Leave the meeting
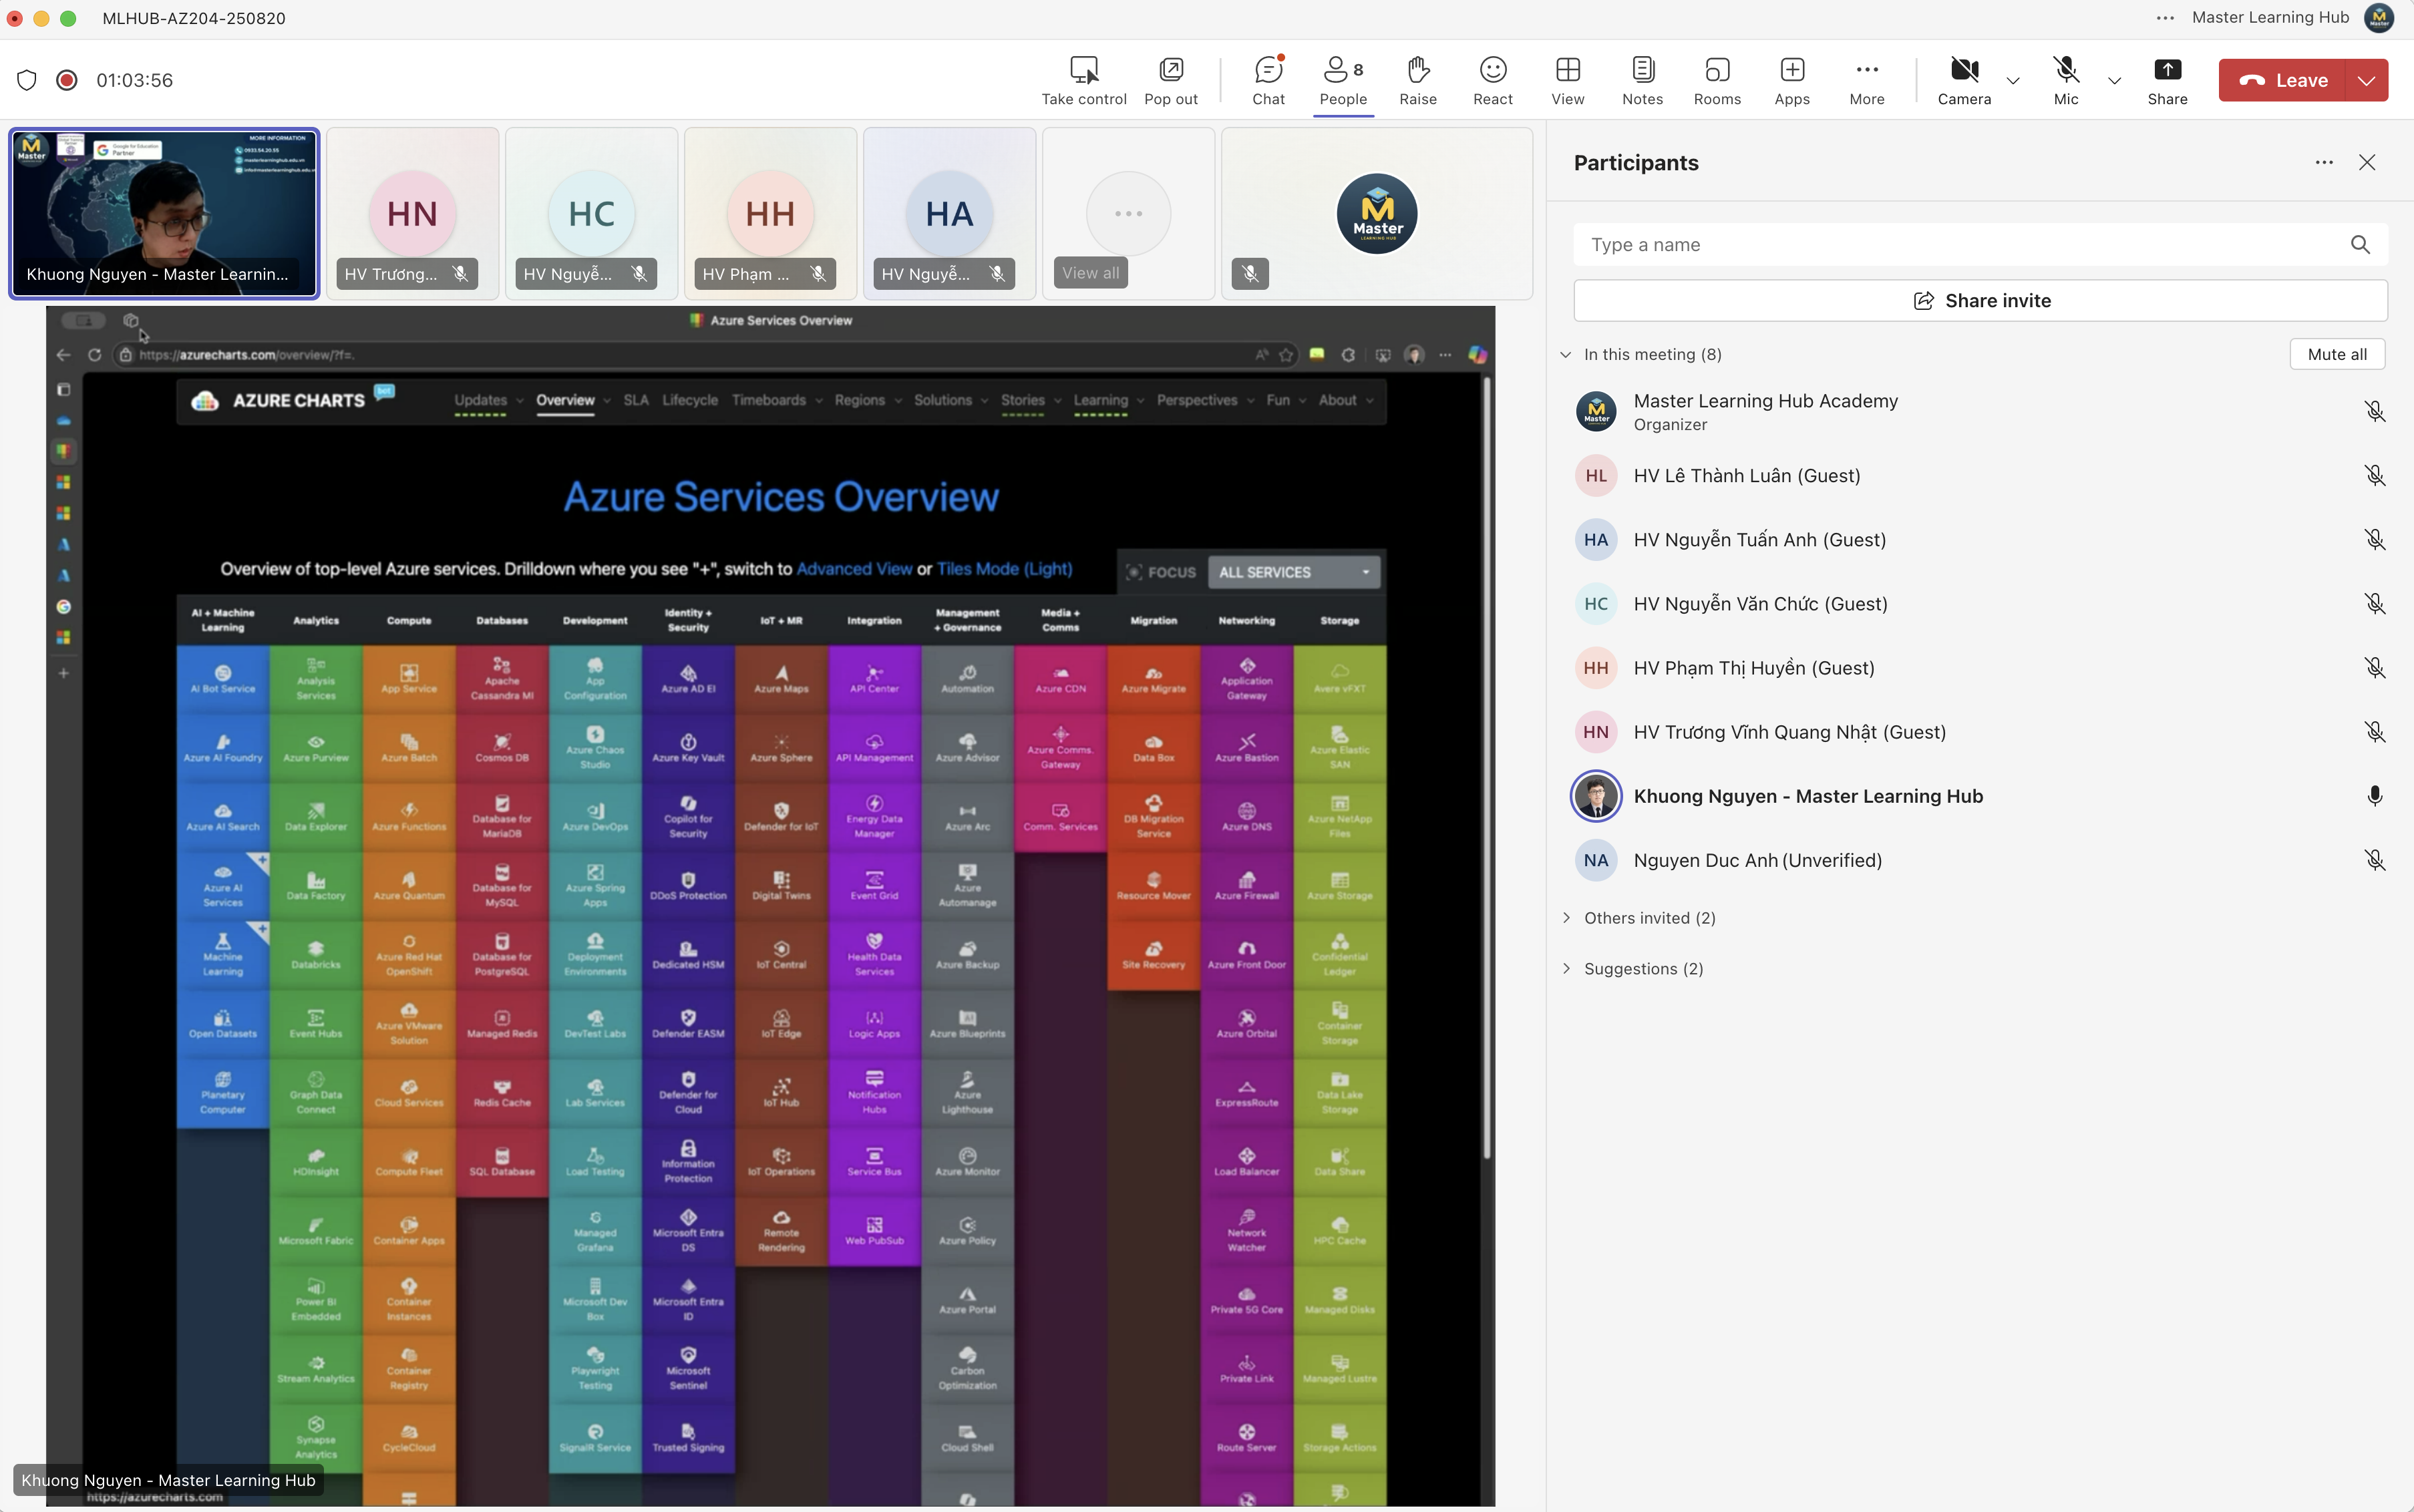The height and width of the screenshot is (1512, 2414). click(2281, 80)
